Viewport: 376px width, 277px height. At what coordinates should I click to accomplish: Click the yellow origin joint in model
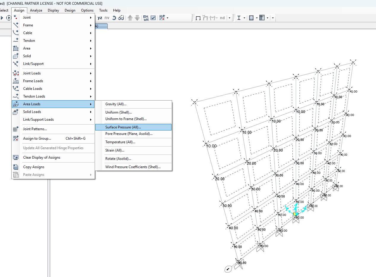click(295, 214)
